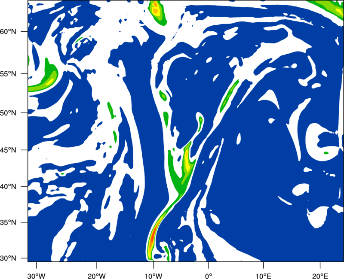Screen dimensions: 344x279
Task: Click the 30°W longitude label
Action: pos(37,276)
